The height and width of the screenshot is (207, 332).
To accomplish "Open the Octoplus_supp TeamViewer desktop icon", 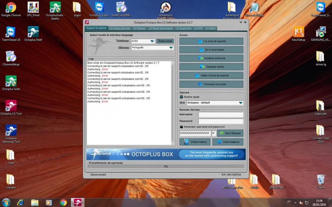I will pos(100,9).
